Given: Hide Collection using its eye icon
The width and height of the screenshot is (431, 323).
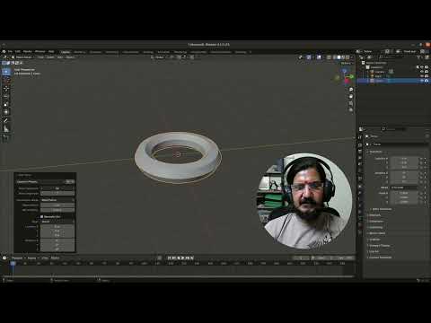Looking at the screenshot, I should pyautogui.click(x=422, y=67).
